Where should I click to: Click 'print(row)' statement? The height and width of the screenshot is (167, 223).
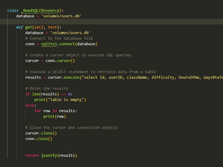[x=55, y=117]
